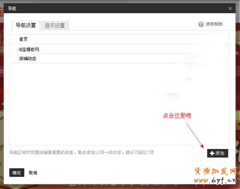Screen dimensions: 240x189
Task: Cancel changes via the 取消 link
Action: coord(33,173)
